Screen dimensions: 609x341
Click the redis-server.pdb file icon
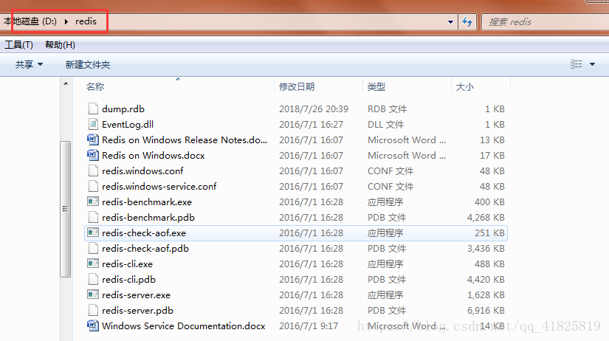[x=93, y=310]
